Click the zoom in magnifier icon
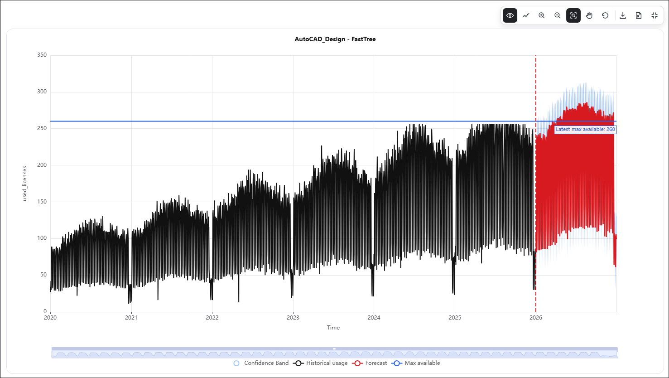The height and width of the screenshot is (378, 669). pos(542,15)
